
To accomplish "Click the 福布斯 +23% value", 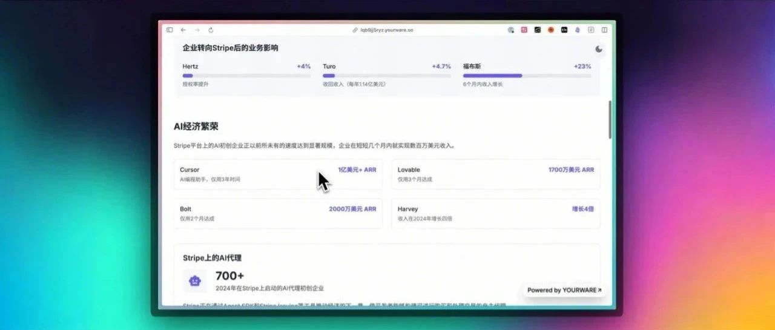I will pos(582,66).
